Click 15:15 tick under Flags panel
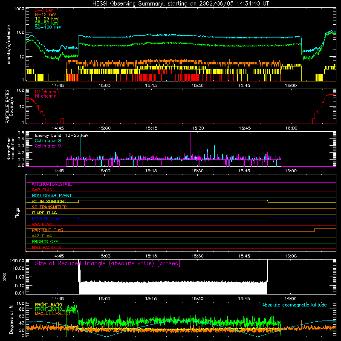This screenshot has height=341, width=341. pyautogui.click(x=151, y=256)
